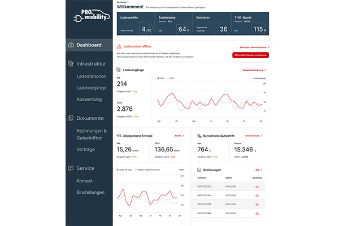
Task: Select Rechnungen & Gutschriften
Action: [x=91, y=134]
